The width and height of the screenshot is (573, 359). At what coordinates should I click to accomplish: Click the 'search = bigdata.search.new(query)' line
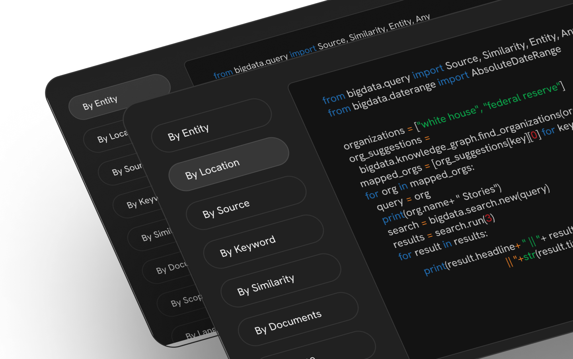(x=469, y=210)
